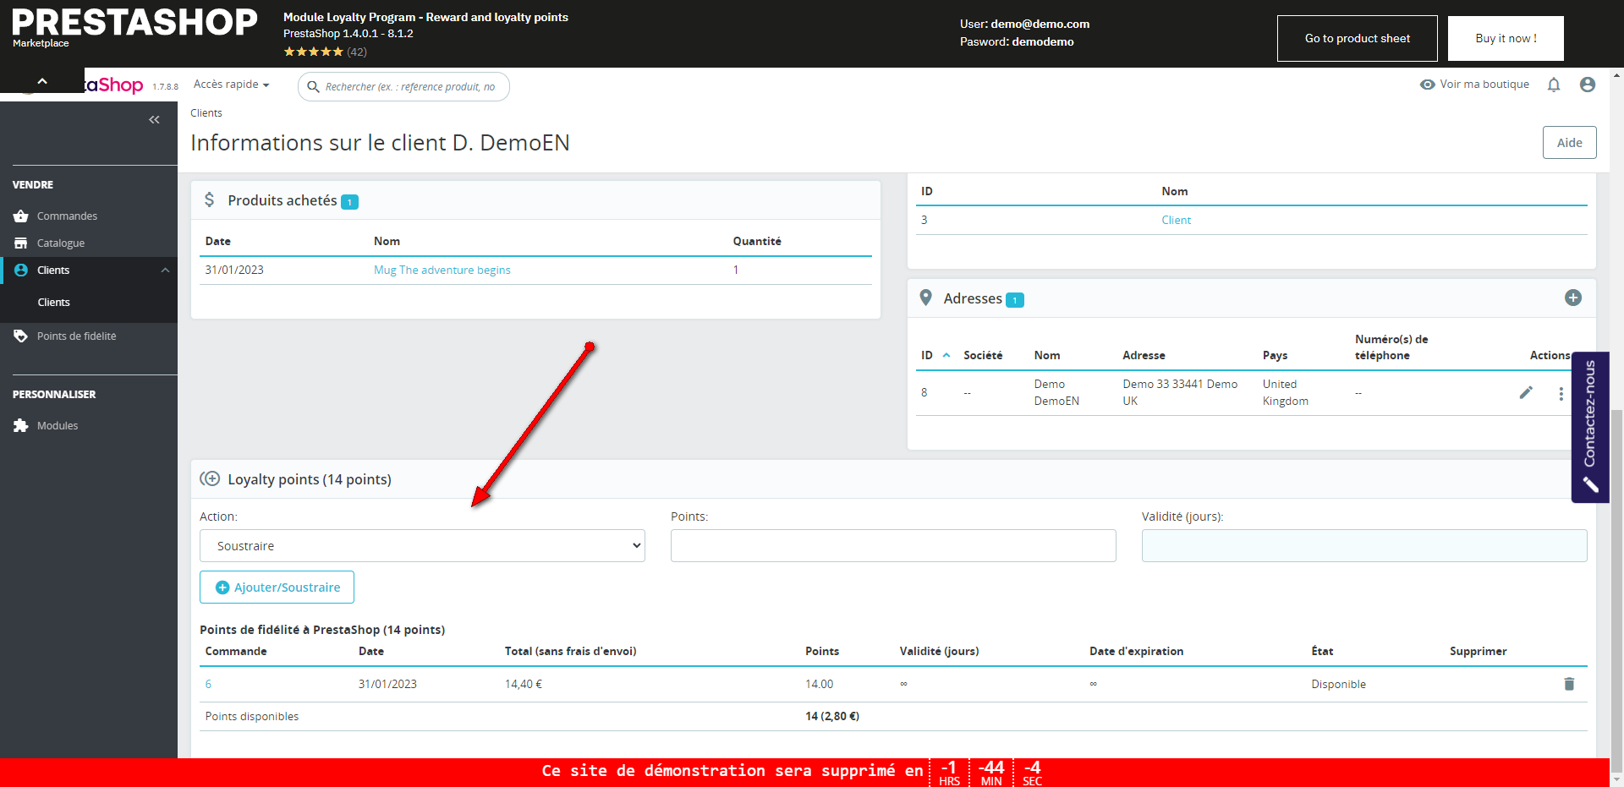Open Catalogue menu item

[x=61, y=243]
